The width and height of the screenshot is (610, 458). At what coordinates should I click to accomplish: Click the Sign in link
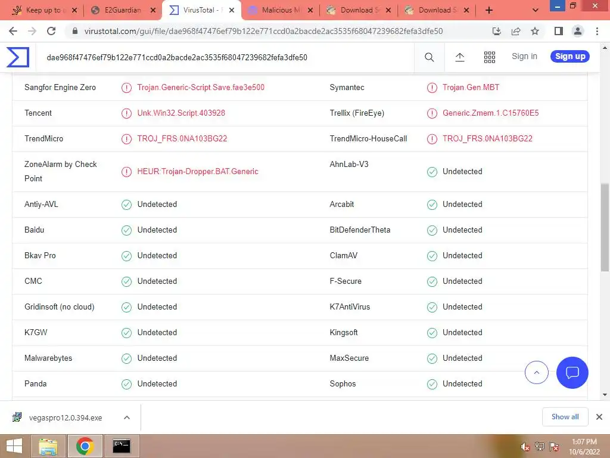click(524, 57)
